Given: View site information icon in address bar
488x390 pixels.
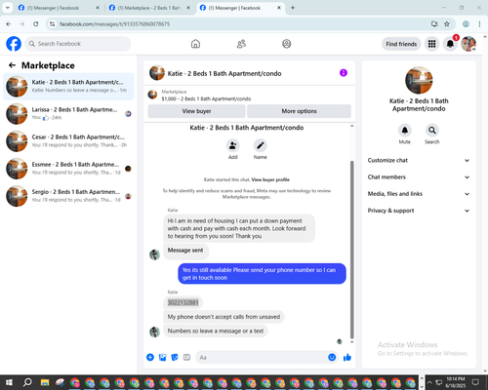Looking at the screenshot, I should [x=52, y=24].
